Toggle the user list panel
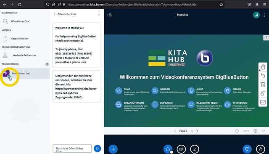269x154 pixels. [109, 15]
